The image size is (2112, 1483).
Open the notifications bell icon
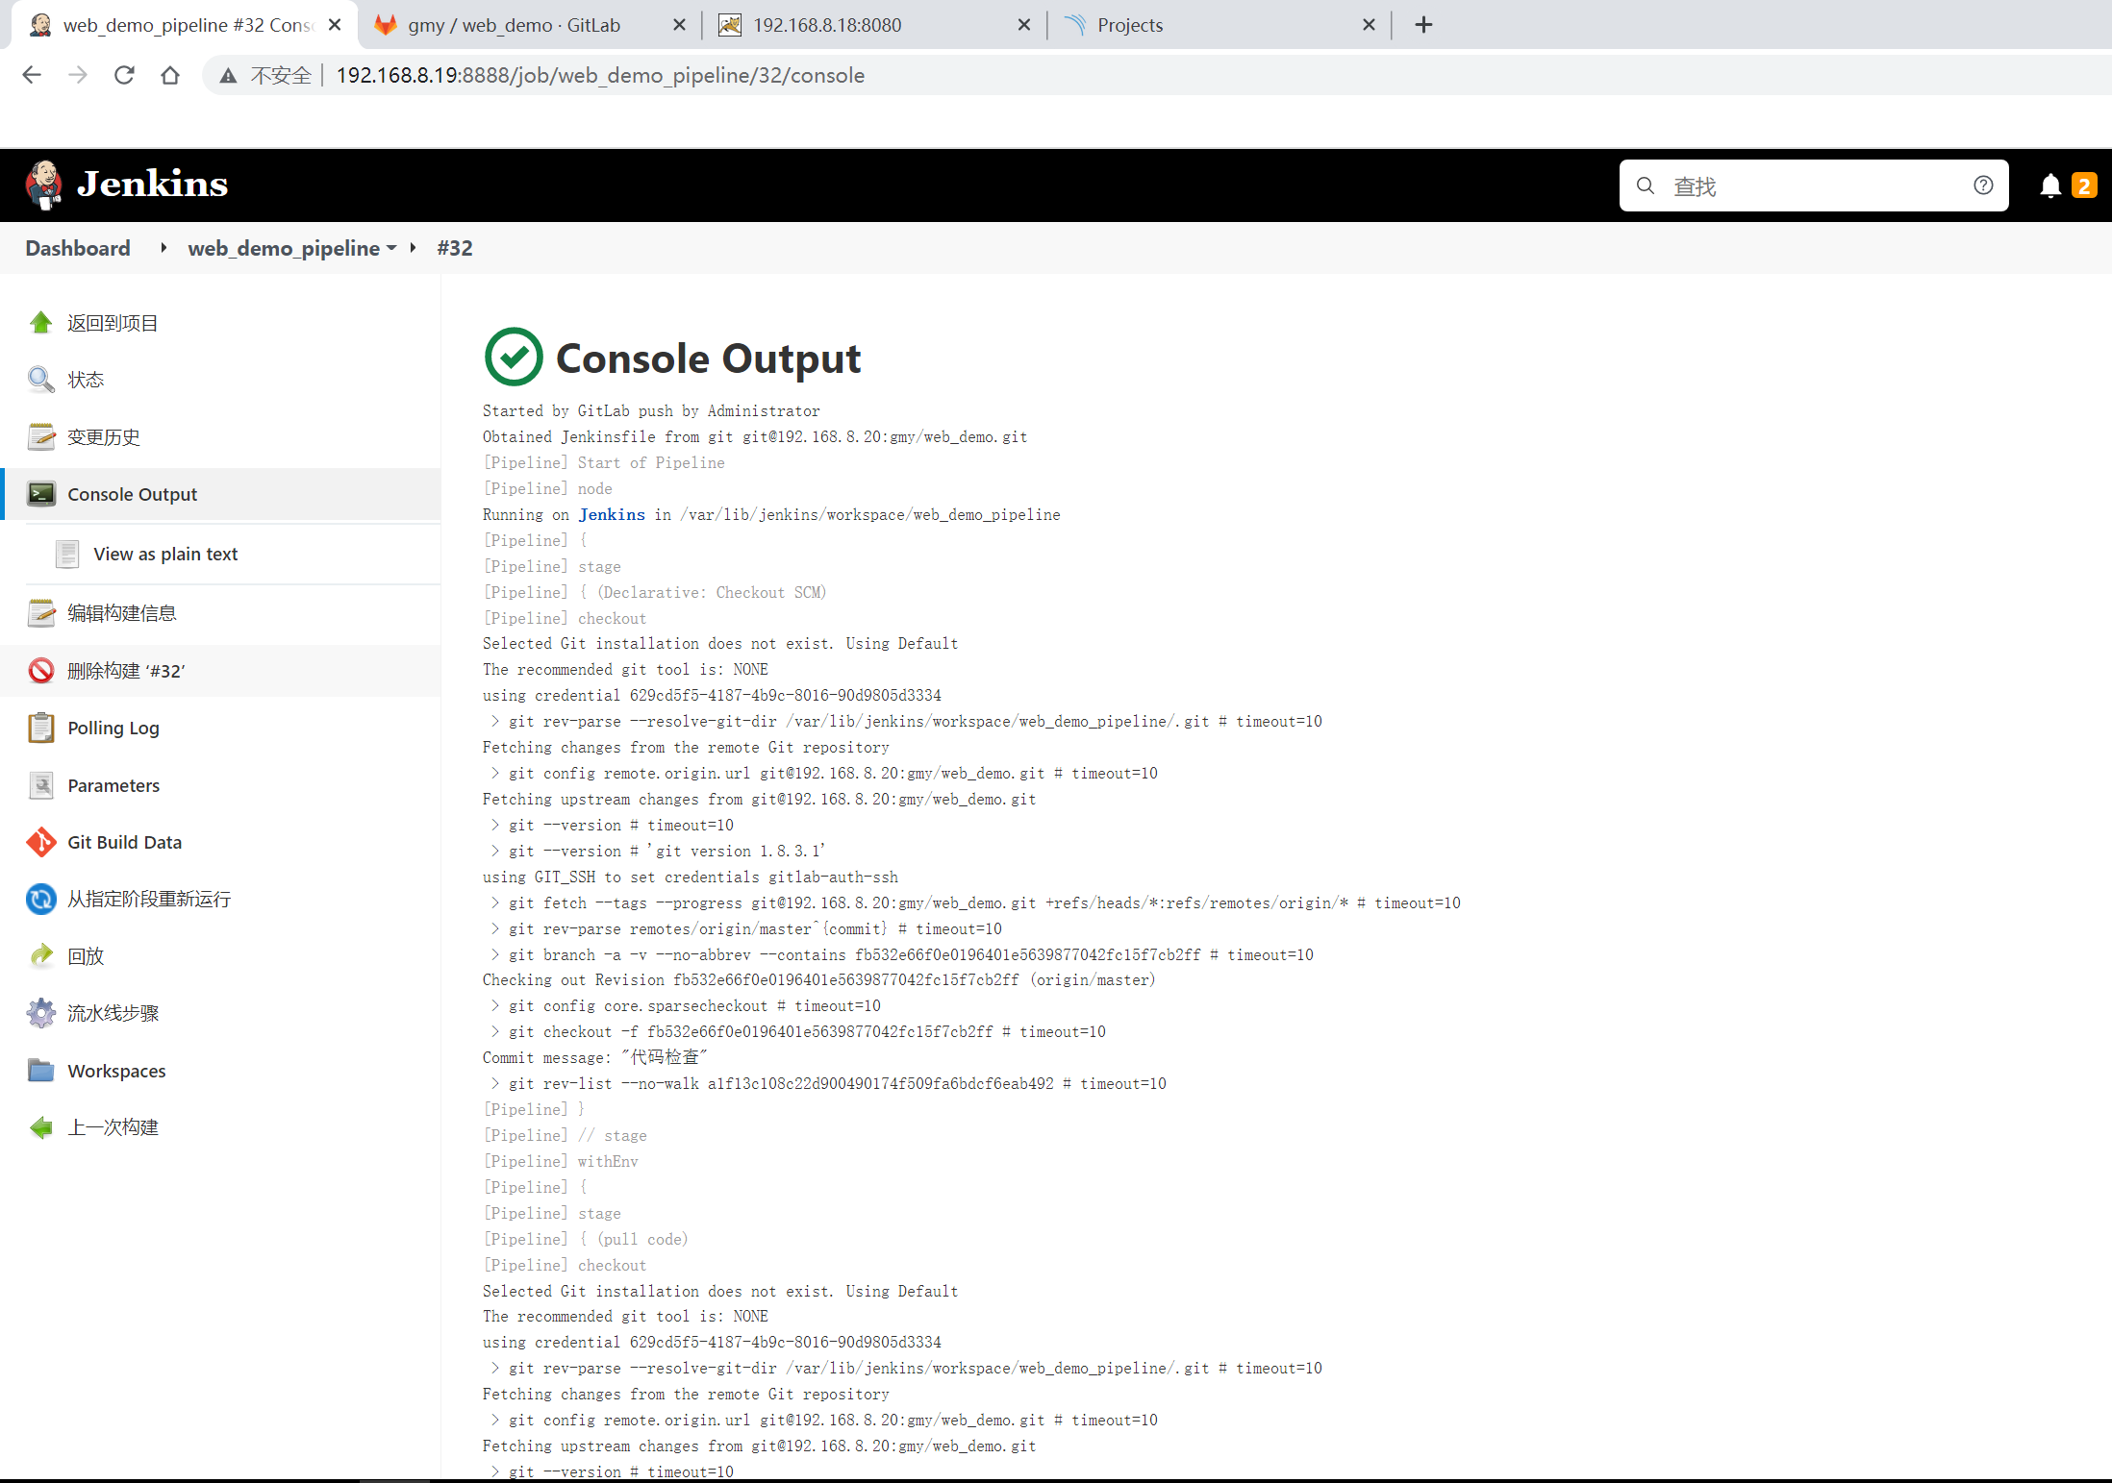coord(2050,185)
